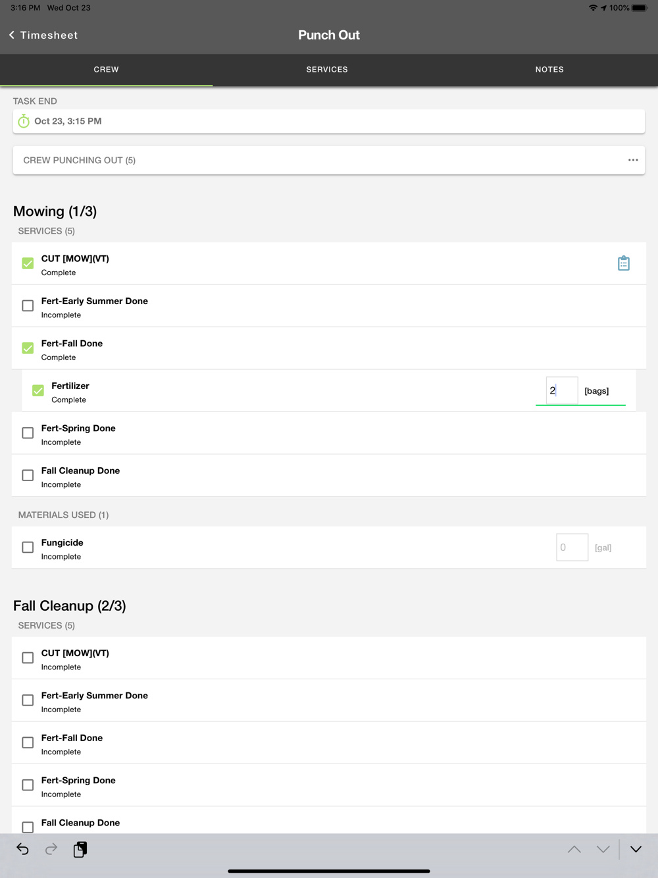Tap the Task End date field
This screenshot has width=658, height=878.
329,121
